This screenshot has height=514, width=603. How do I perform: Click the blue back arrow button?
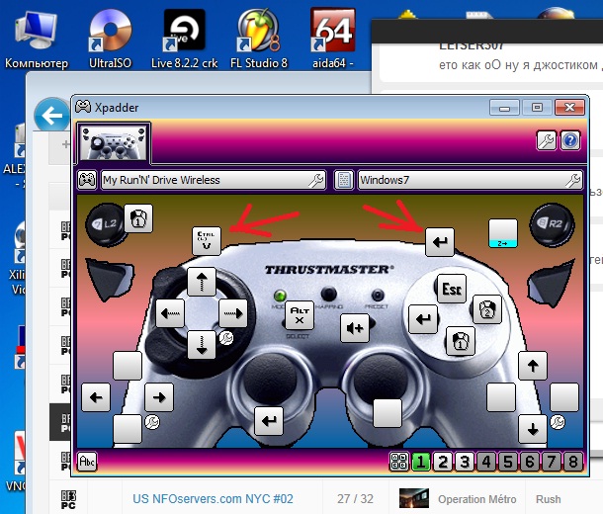[51, 115]
